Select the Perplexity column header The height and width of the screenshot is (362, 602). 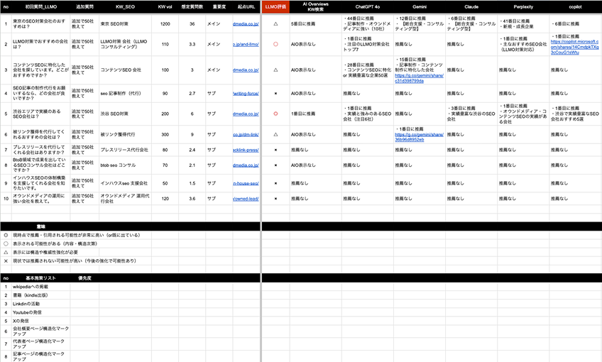[522, 6]
